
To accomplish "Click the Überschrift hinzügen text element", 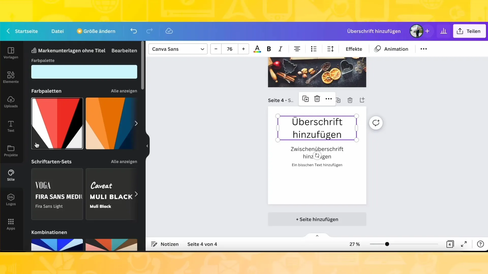I will point(317,128).
